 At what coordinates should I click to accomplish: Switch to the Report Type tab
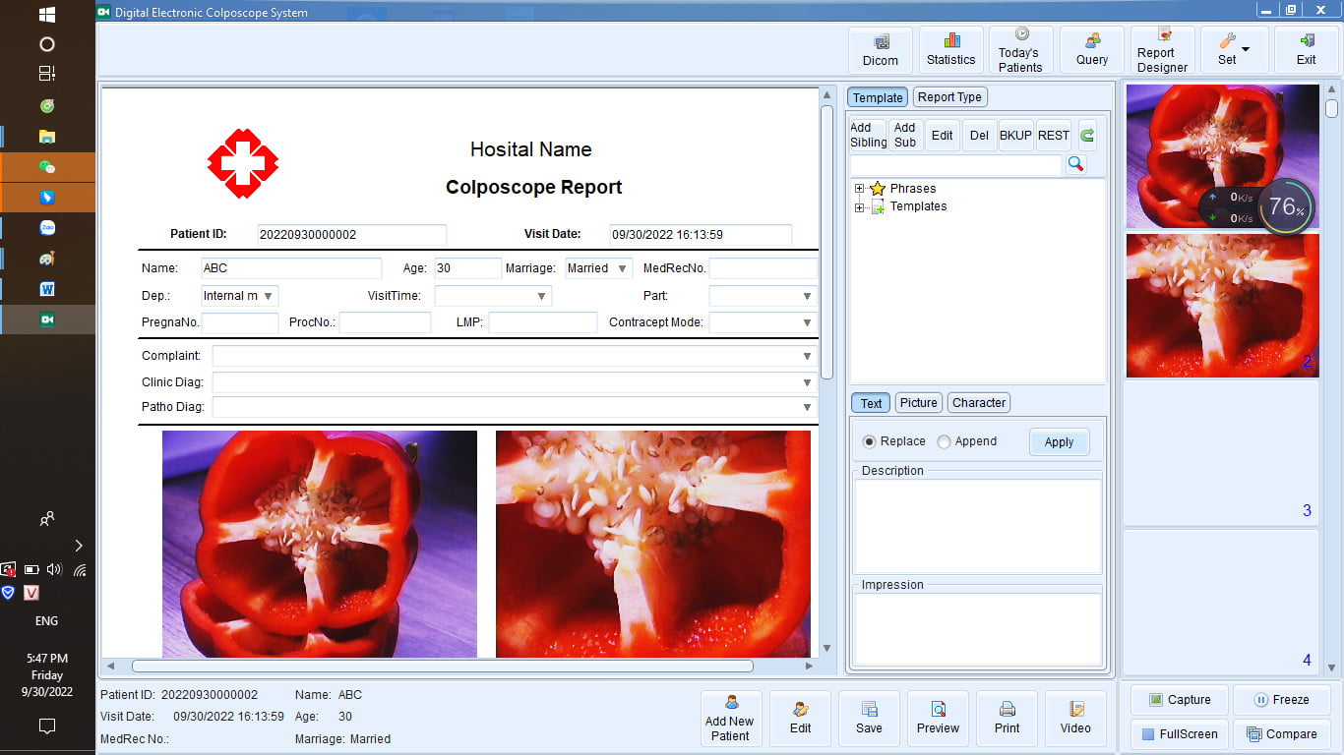coord(949,97)
